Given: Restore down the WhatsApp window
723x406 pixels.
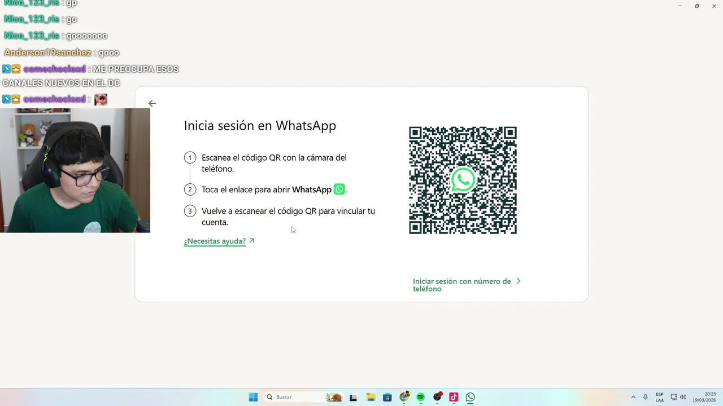Looking at the screenshot, I should point(696,6).
